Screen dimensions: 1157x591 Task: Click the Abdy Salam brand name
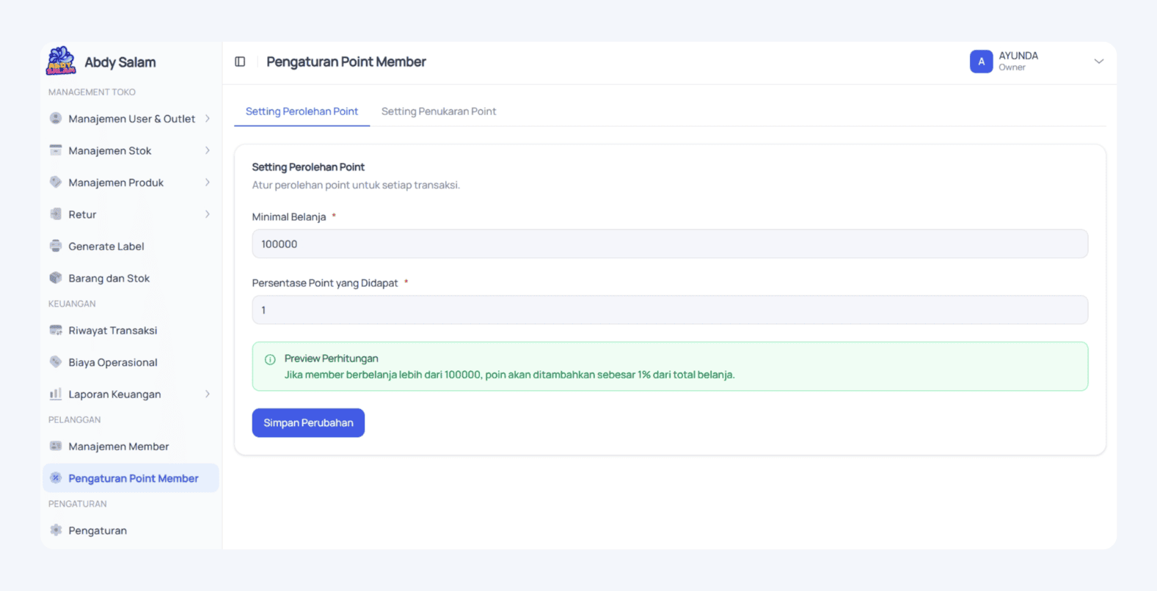[x=120, y=62]
